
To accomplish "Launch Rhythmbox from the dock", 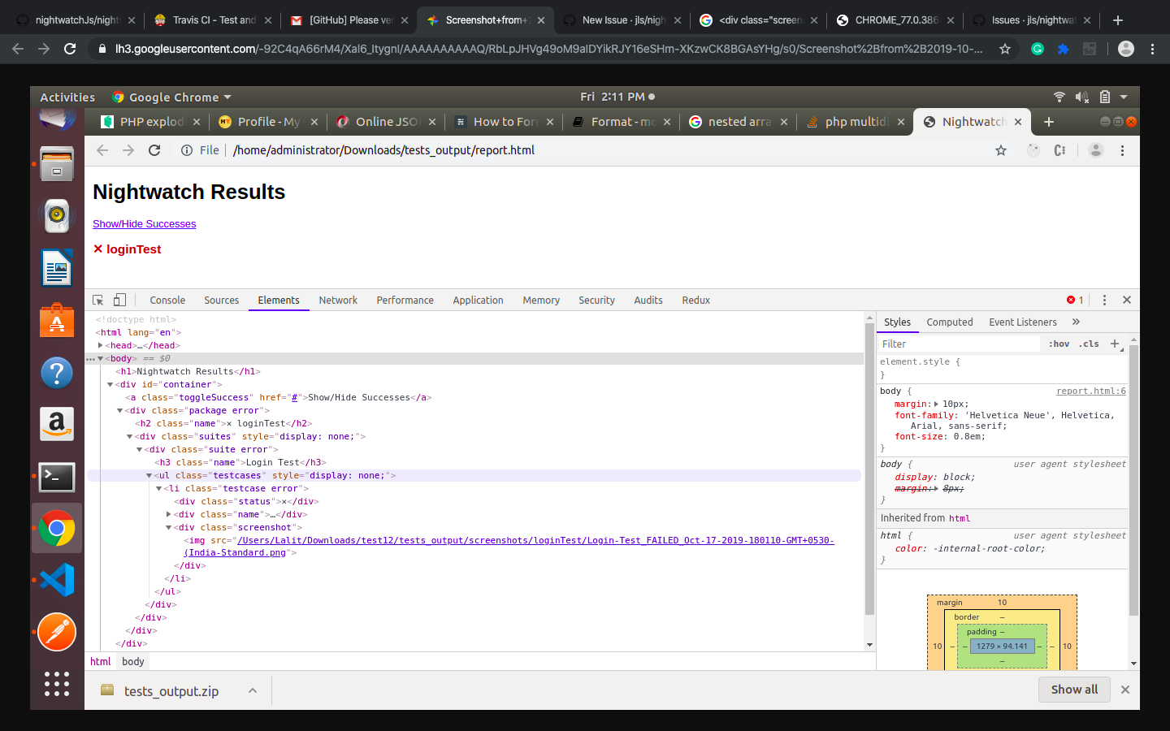I will point(57,215).
